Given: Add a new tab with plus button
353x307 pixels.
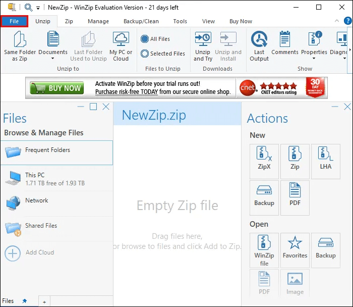Looking at the screenshot, I should click(x=44, y=302).
